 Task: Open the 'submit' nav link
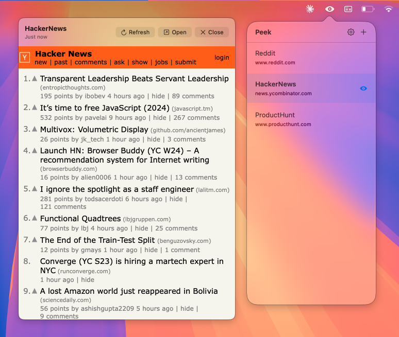coord(186,62)
